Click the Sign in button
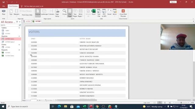Screen dimensions: 195x109 (173, 2)
